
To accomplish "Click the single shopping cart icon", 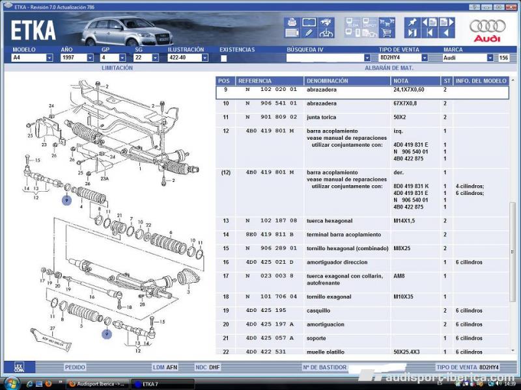I will [x=386, y=33].
